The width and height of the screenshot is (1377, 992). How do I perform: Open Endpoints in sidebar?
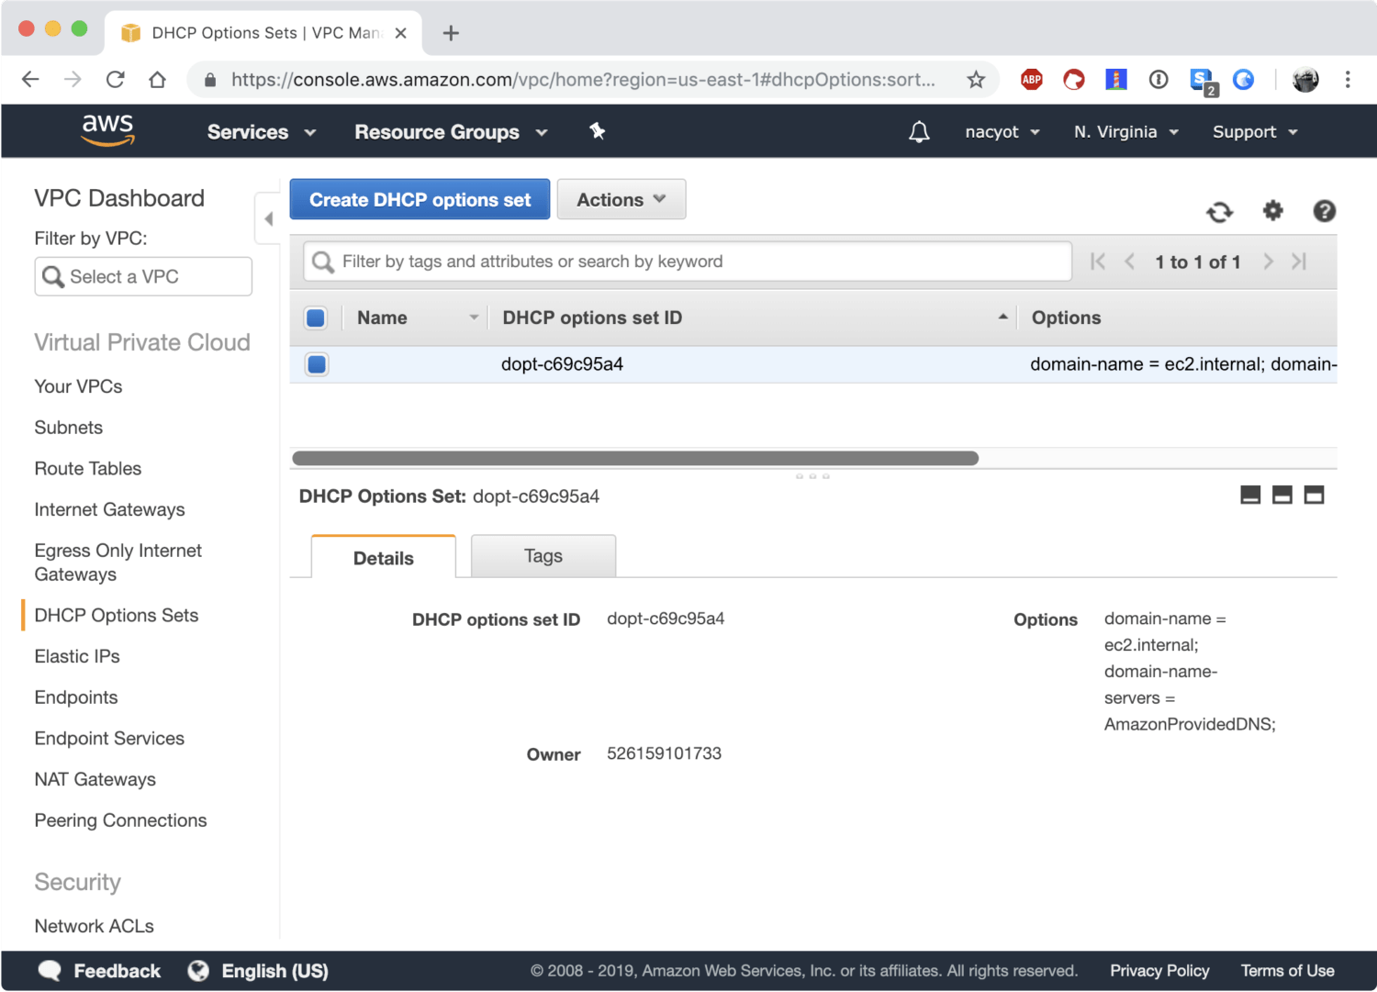(x=76, y=697)
